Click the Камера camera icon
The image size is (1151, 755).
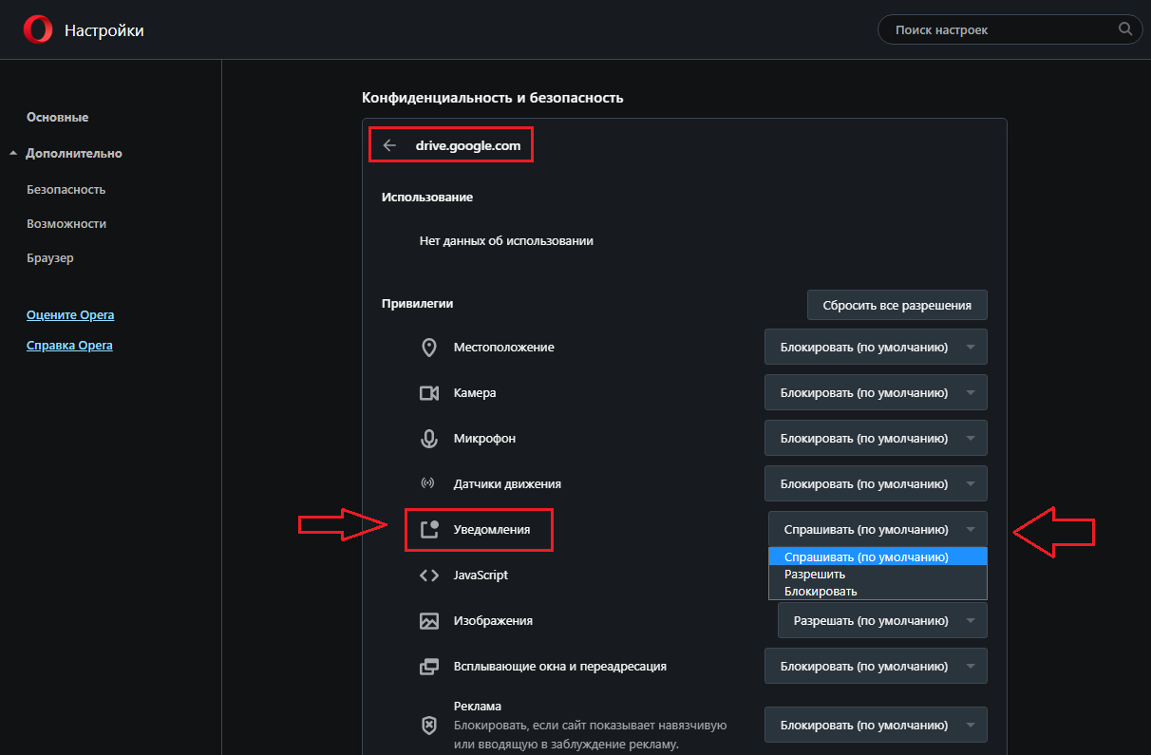tap(429, 392)
